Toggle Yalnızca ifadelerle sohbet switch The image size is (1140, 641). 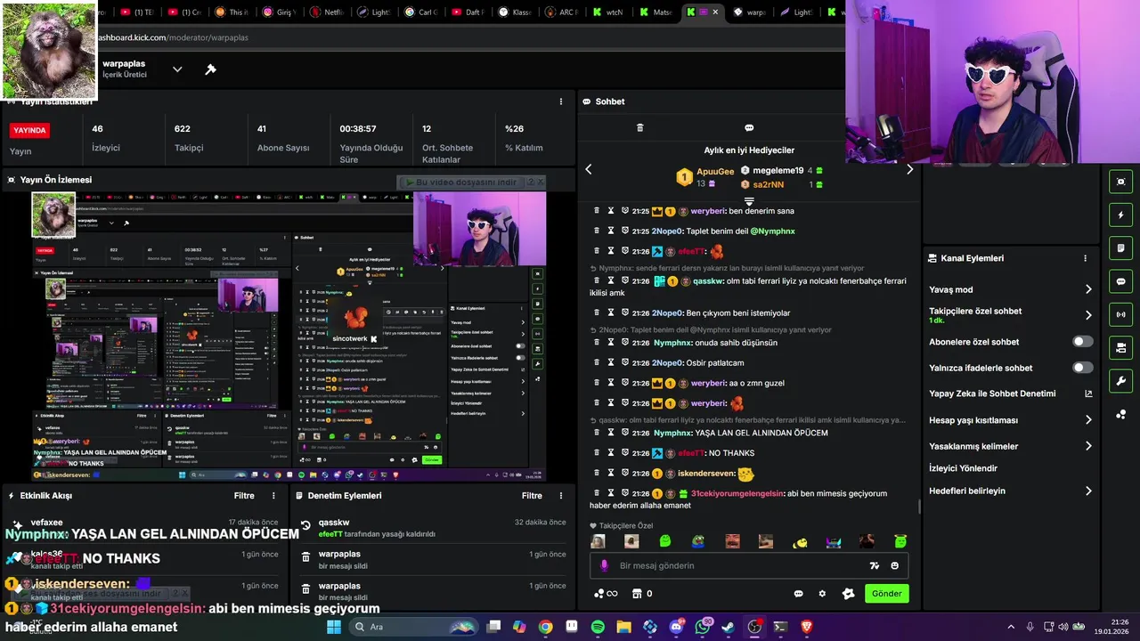(x=1082, y=368)
